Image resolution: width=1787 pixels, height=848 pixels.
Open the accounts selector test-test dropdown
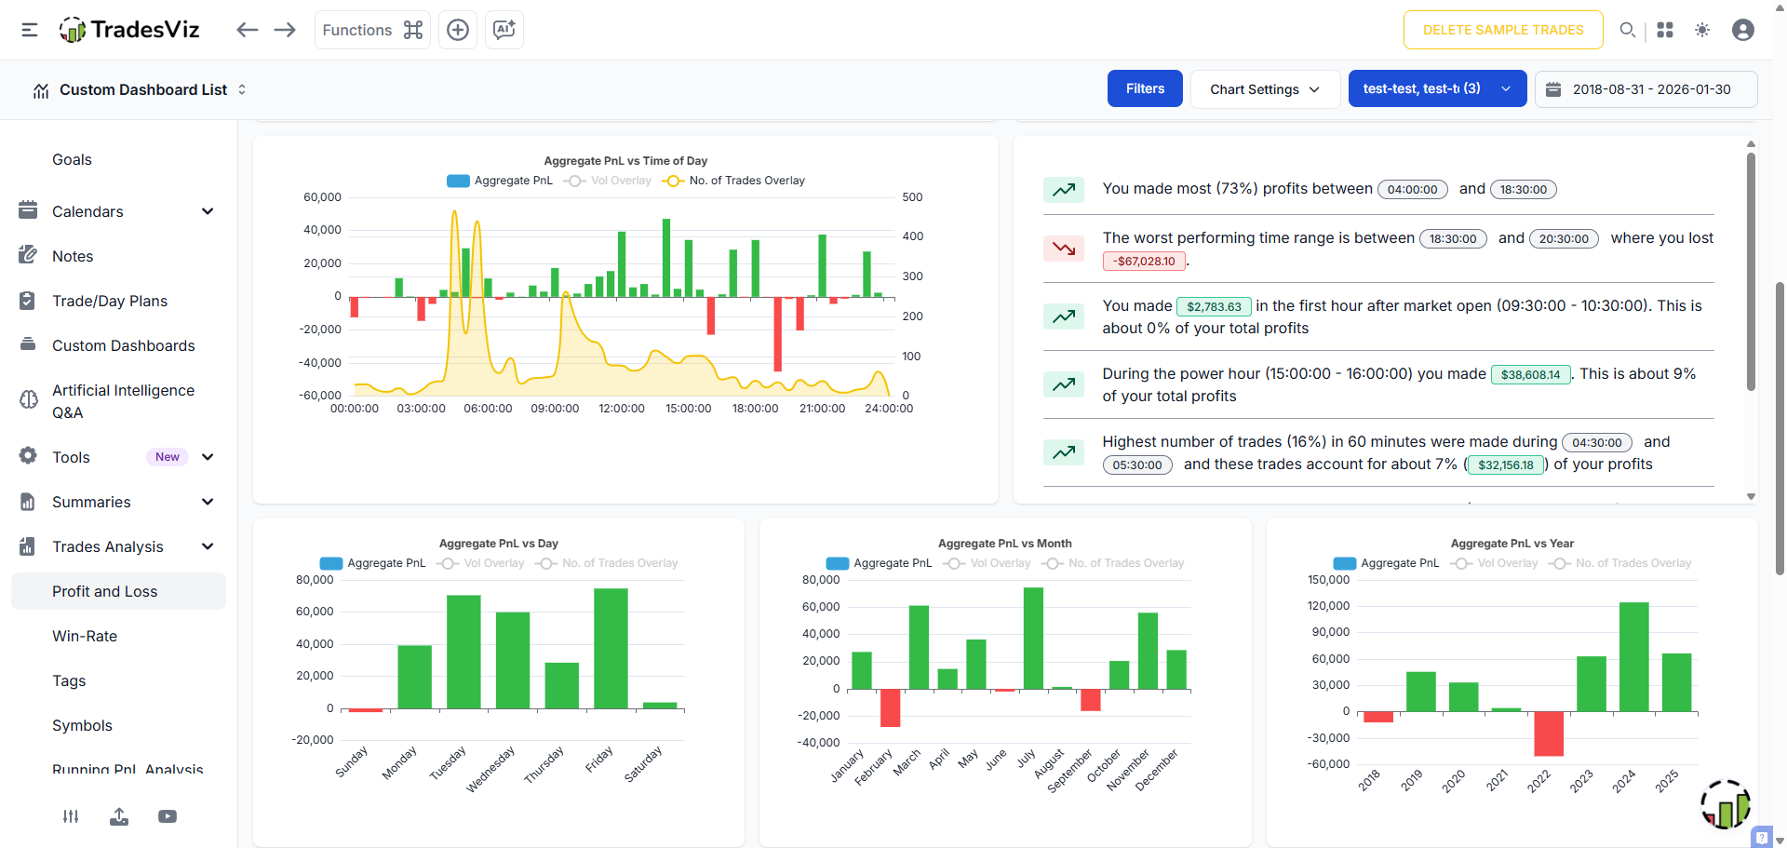point(1437,88)
